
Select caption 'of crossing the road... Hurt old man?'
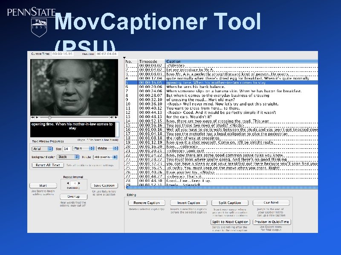[200, 100]
